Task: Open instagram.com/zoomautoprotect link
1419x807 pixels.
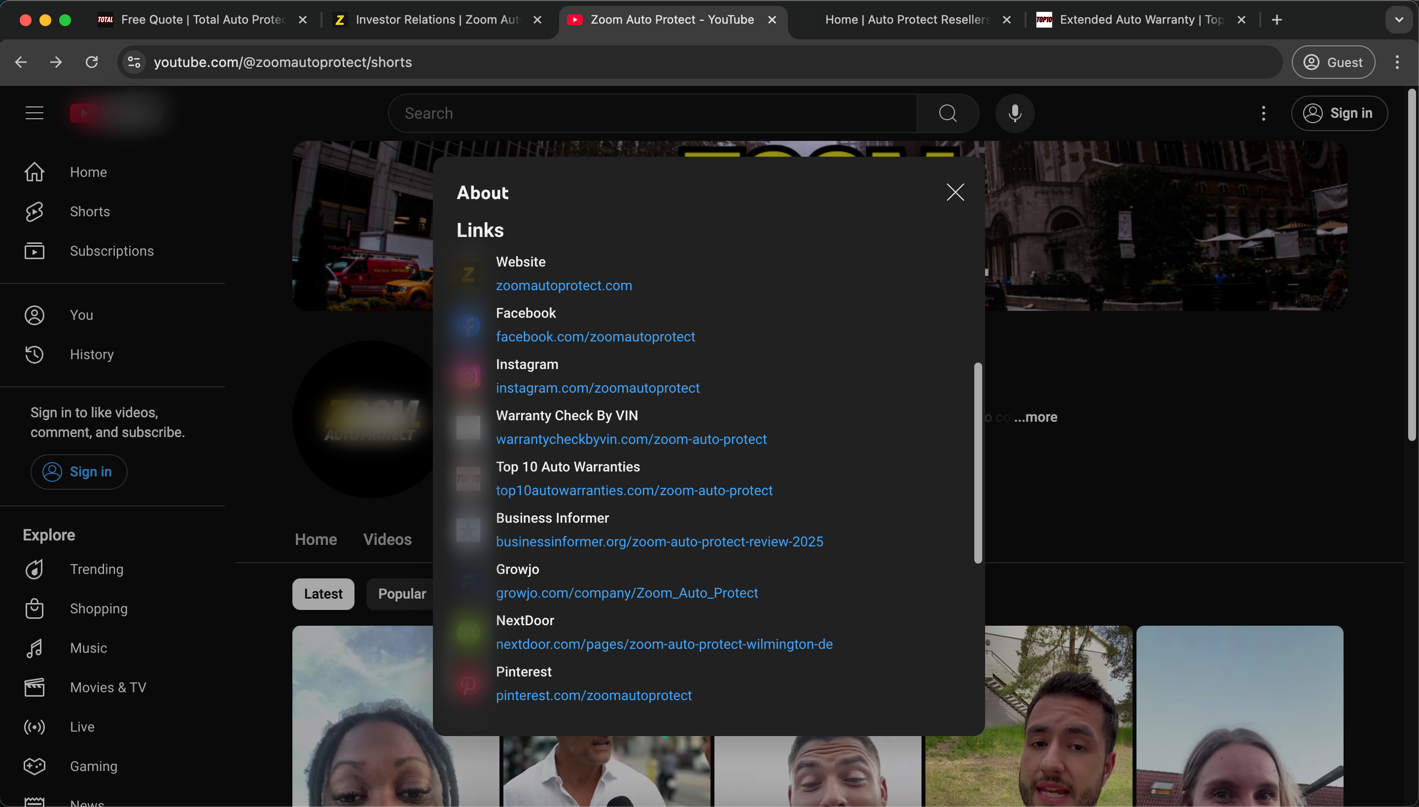Action: 597,388
